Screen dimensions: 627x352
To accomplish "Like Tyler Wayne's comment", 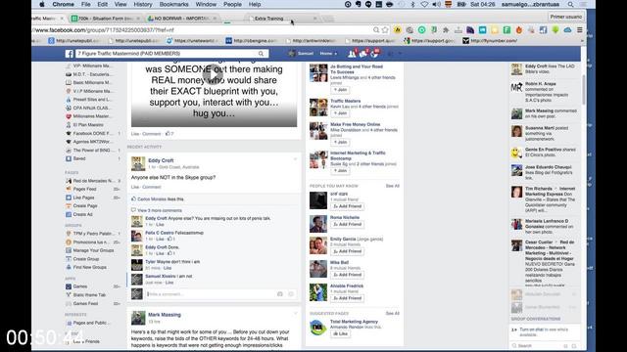I will (168, 268).
